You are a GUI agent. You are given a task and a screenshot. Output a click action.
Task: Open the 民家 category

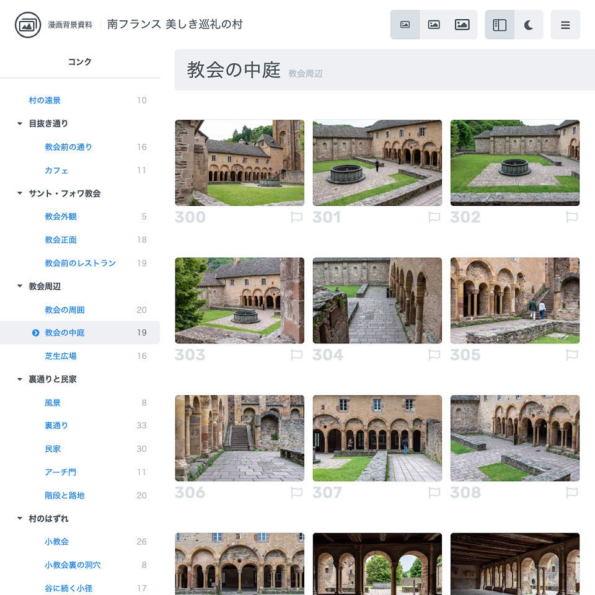[x=53, y=449]
